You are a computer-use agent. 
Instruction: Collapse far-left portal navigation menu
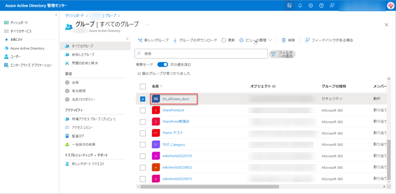pos(56,15)
